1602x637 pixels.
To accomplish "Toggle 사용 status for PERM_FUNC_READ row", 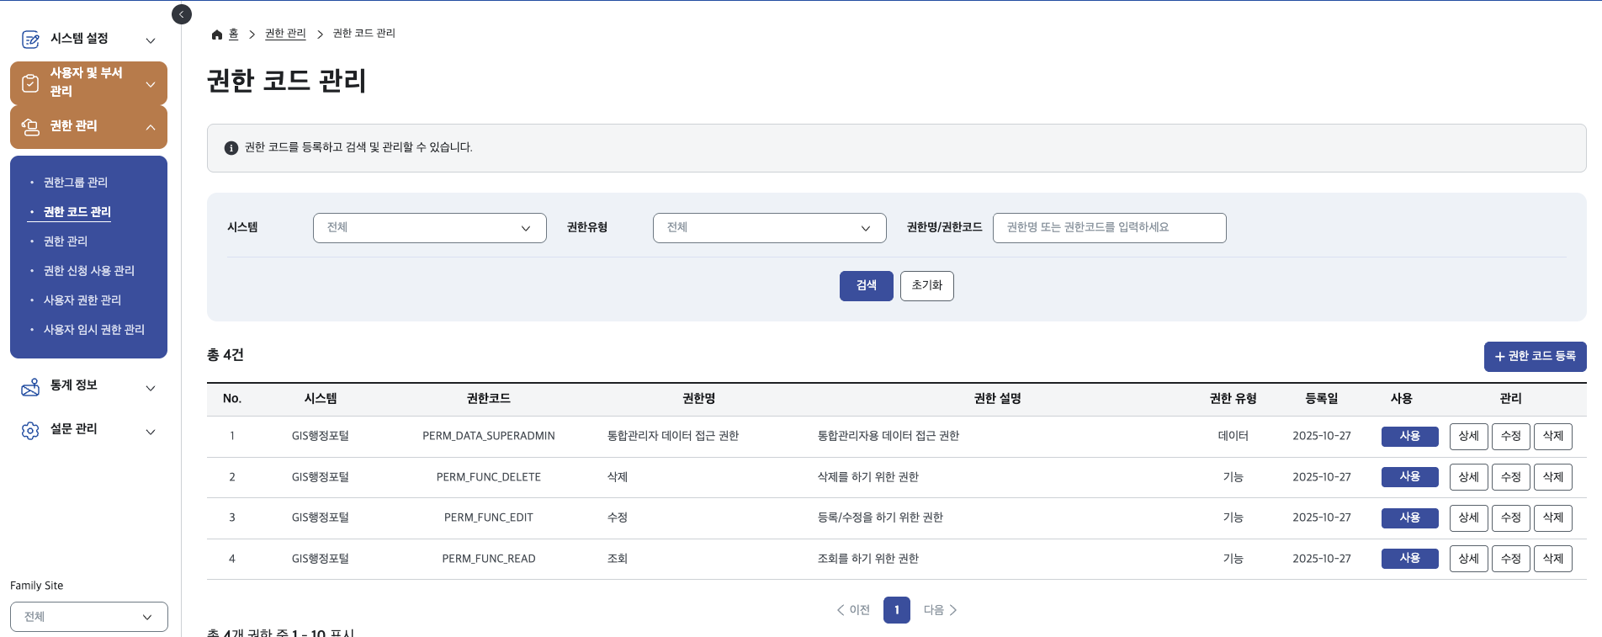I will tap(1409, 559).
